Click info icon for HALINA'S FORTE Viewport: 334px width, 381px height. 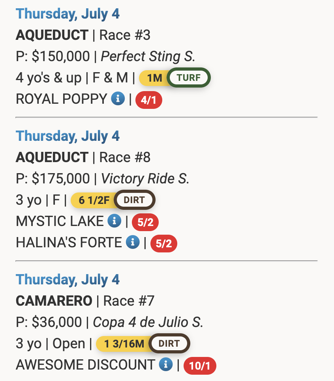(x=133, y=243)
